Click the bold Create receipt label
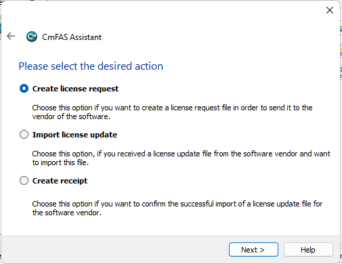This screenshot has width=342, height=264. point(60,181)
